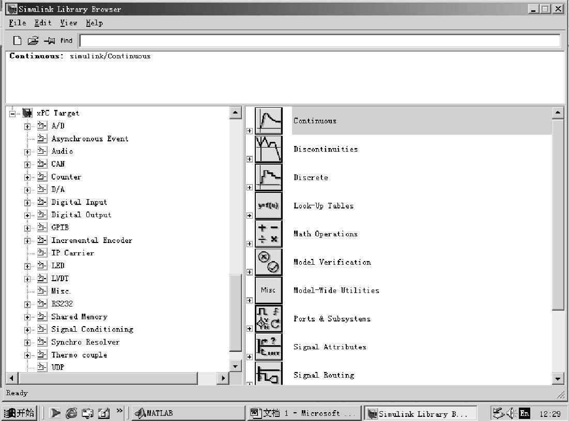The width and height of the screenshot is (569, 421).
Task: Click into the Find search text field
Action: pos(320,41)
